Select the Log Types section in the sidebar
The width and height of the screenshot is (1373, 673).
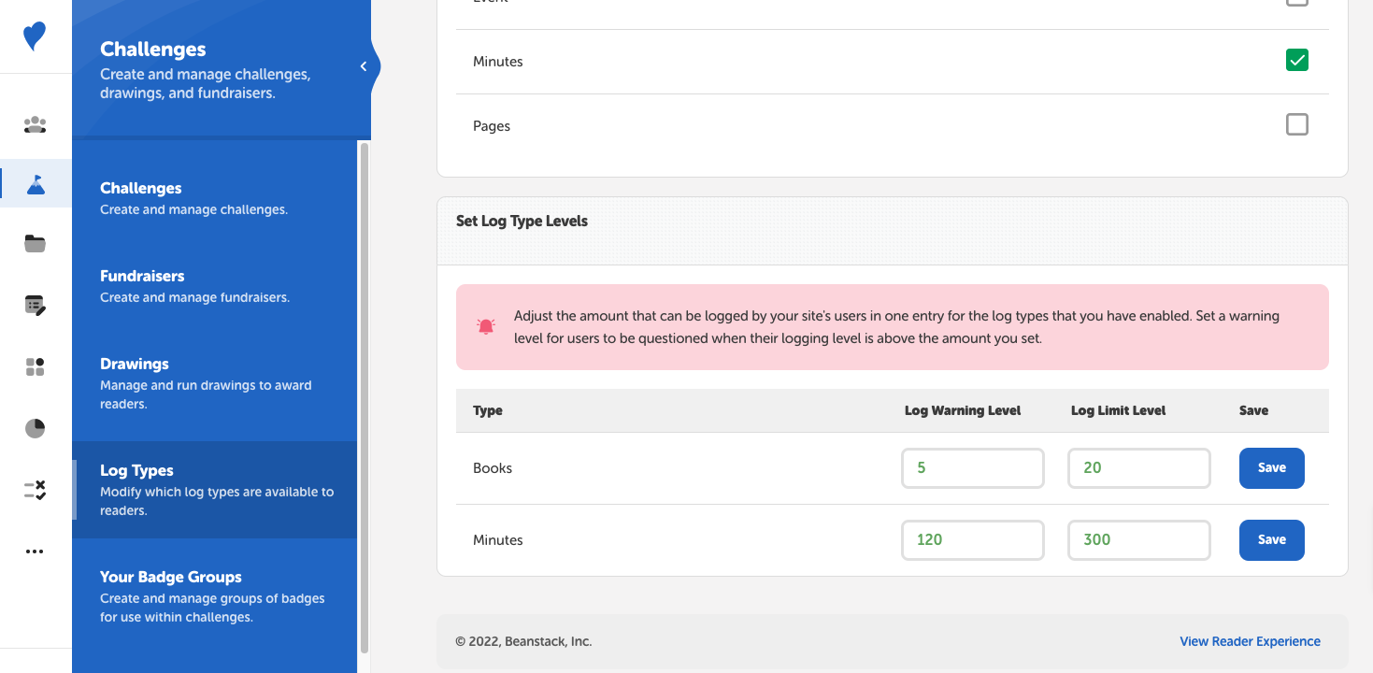pyautogui.click(x=136, y=470)
